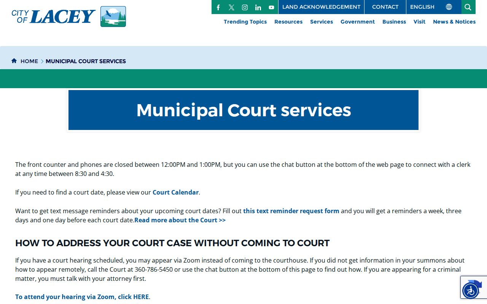
Task: Click the Contact button
Action: [385, 7]
